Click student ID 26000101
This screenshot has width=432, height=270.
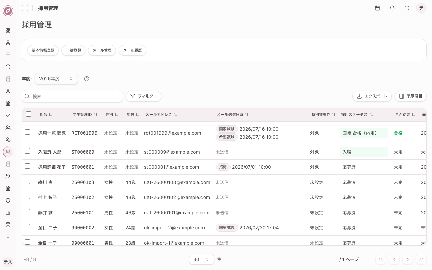tap(83, 213)
